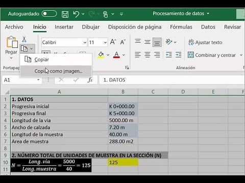Decrease font size with smaller A icon

[122, 42]
